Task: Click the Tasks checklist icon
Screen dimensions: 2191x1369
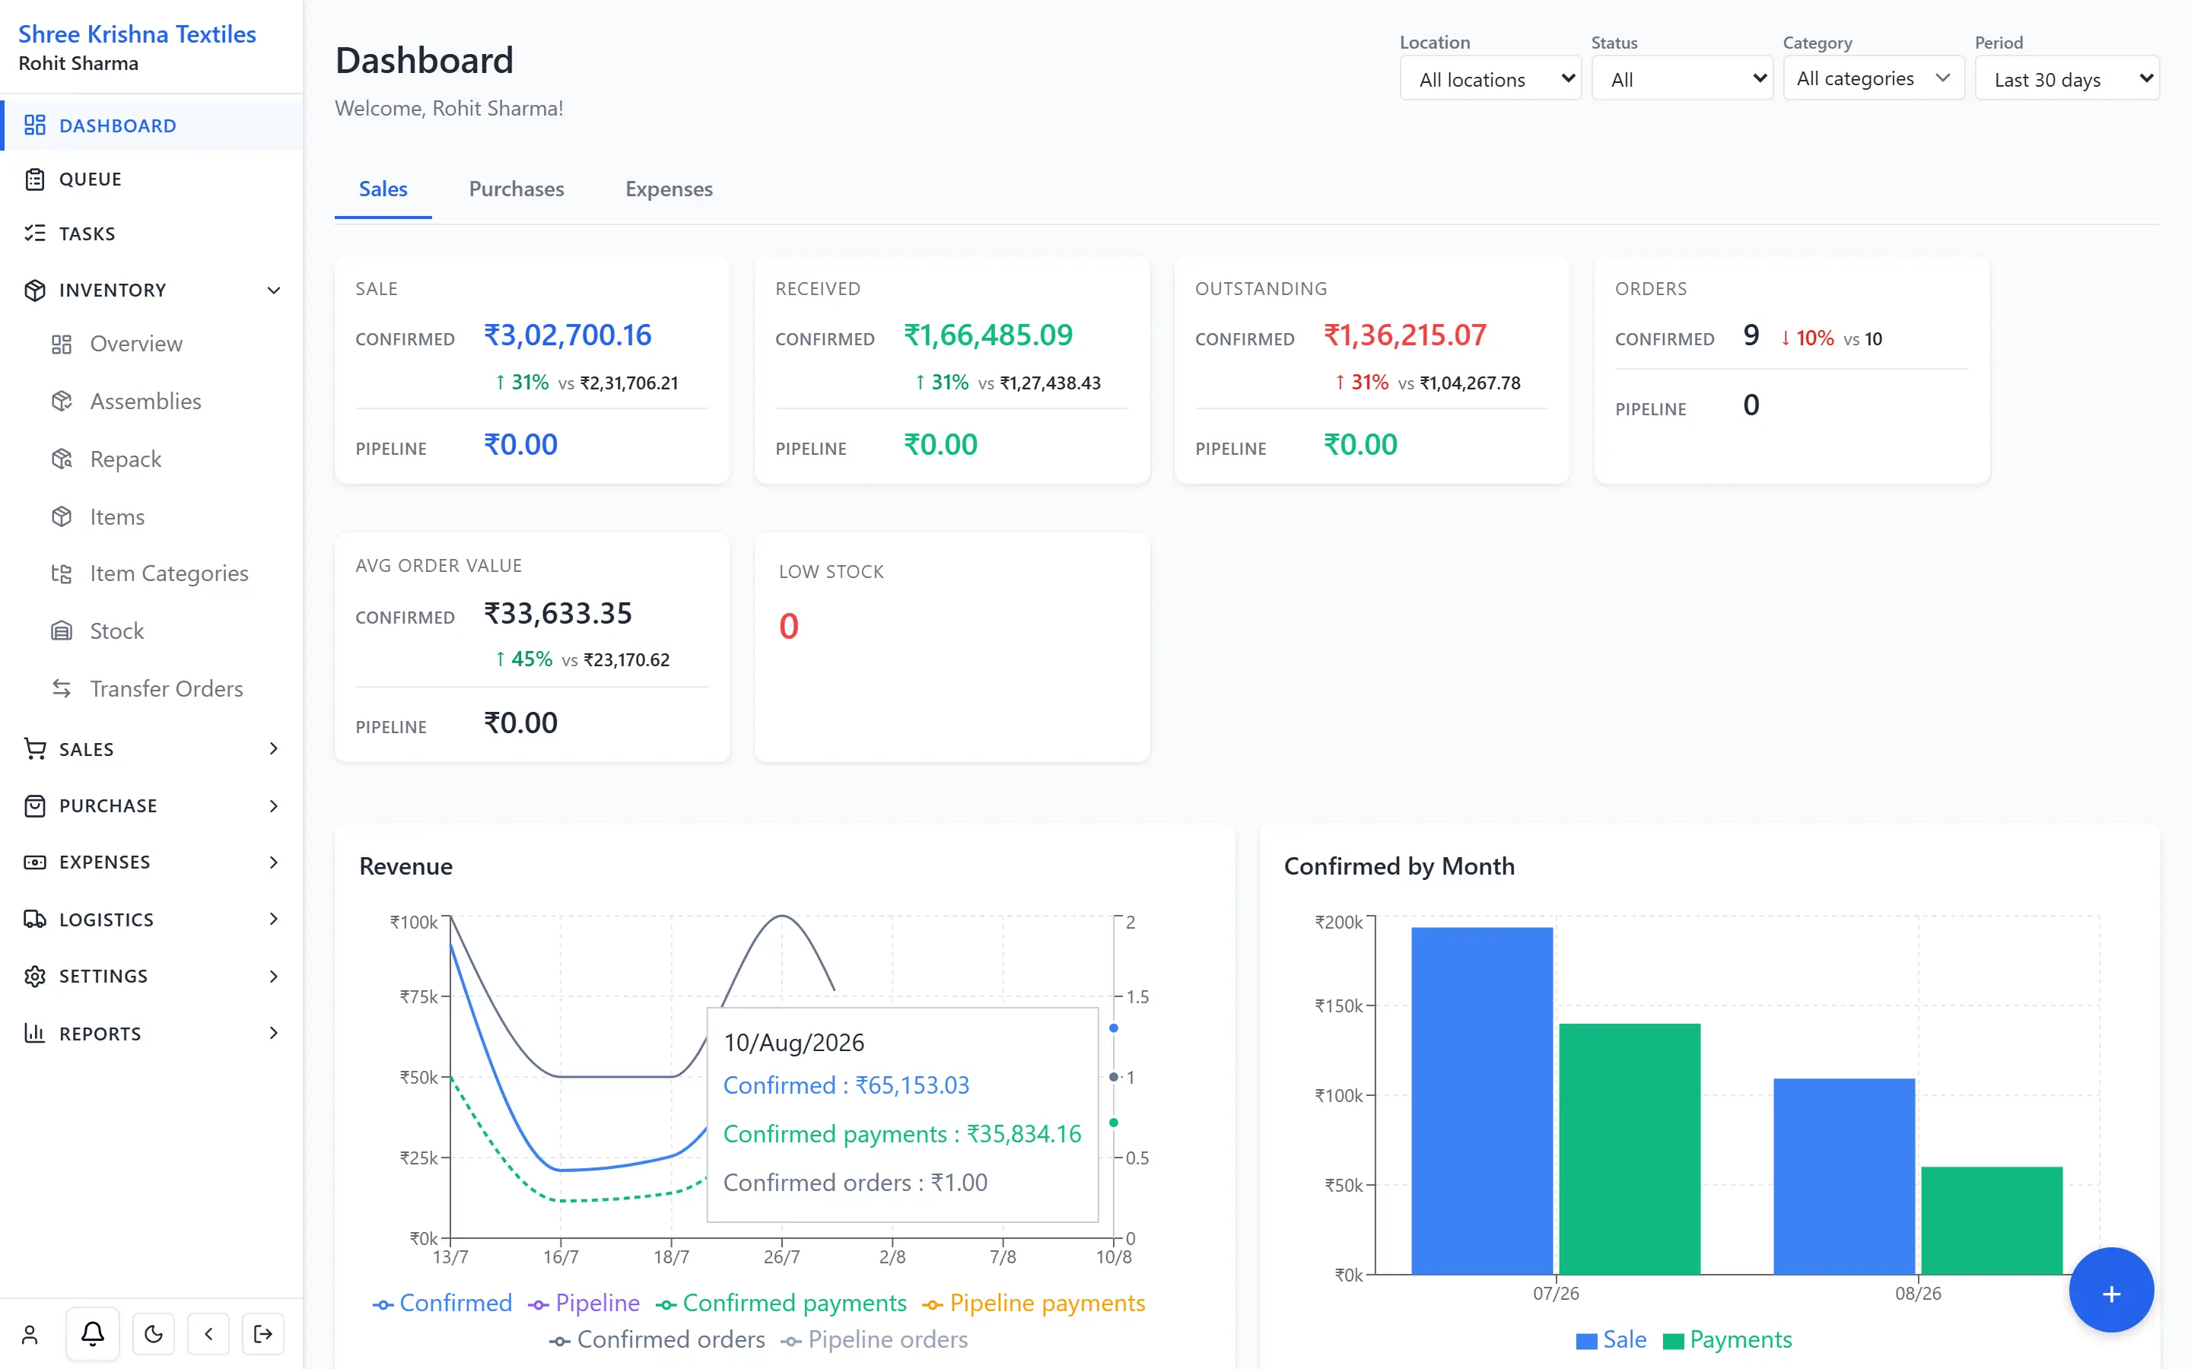Action: 34,233
